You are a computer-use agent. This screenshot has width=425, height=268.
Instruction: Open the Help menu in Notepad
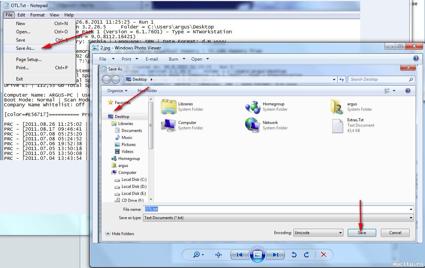pos(69,15)
